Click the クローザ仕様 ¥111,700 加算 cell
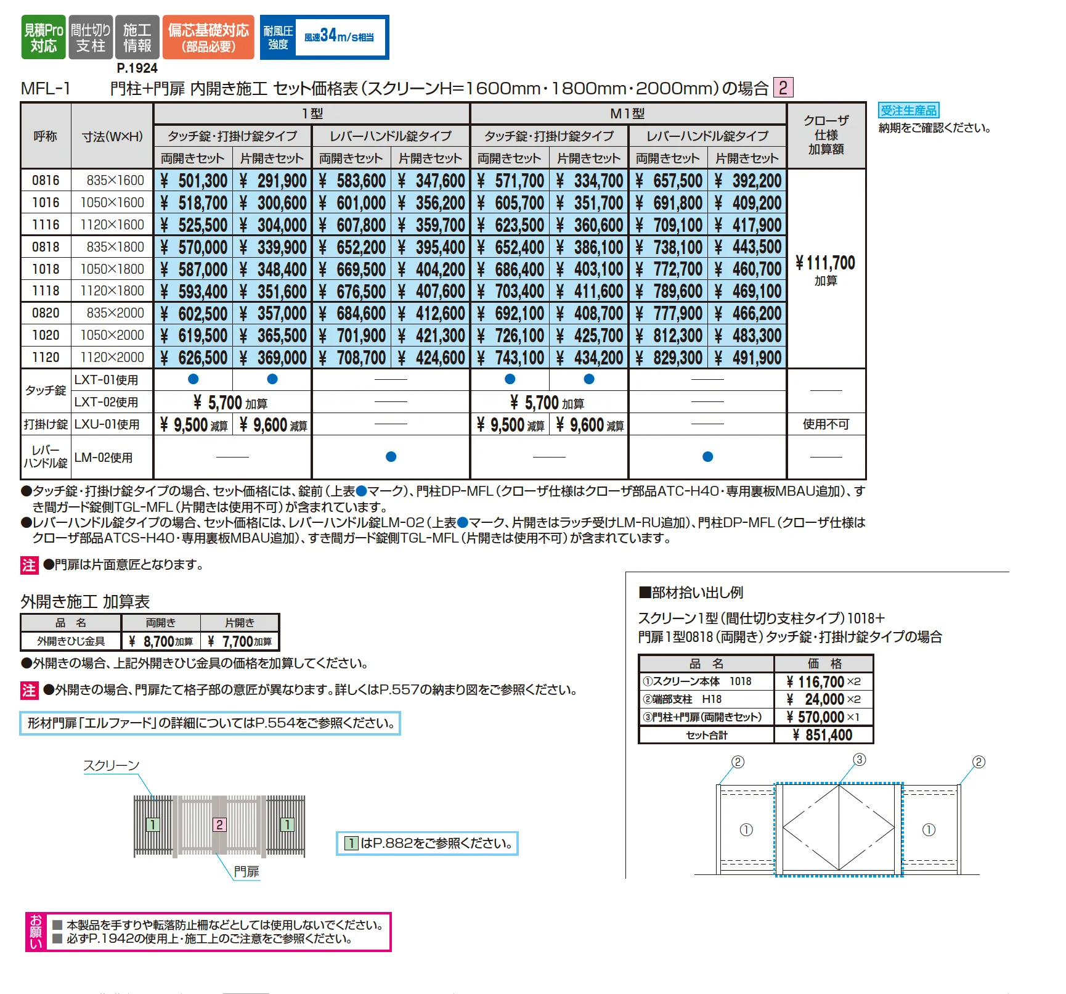This screenshot has height=994, width=1066. click(x=826, y=269)
